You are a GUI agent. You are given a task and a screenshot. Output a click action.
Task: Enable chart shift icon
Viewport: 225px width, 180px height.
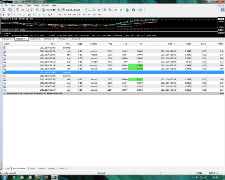(121, 10)
